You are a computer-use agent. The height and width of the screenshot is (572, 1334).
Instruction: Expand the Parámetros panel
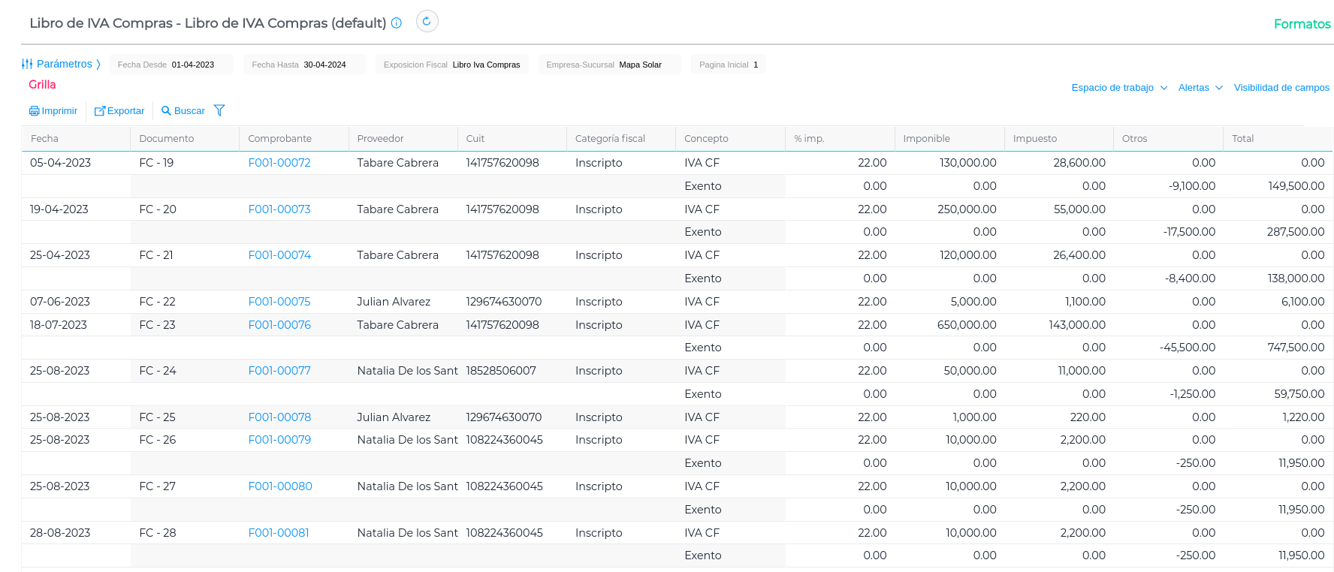(65, 65)
